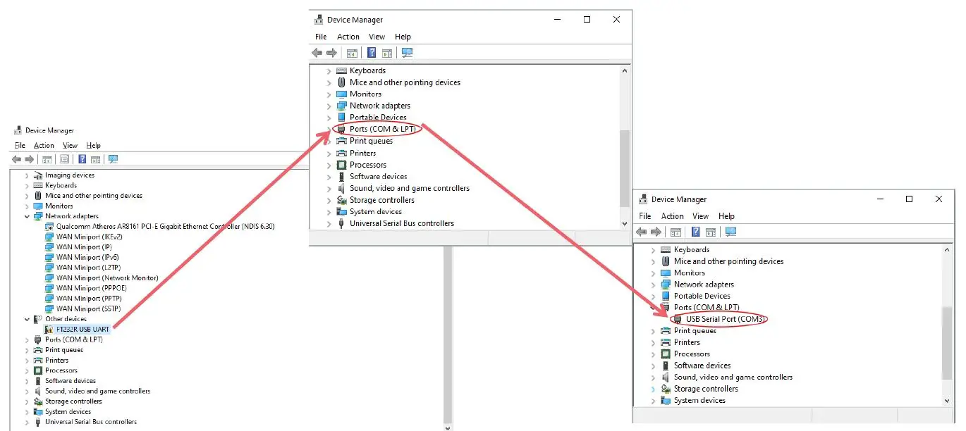This screenshot has height=431, width=966.
Task: Click Back arrow in right Device Manager toolbar
Action: pos(642,232)
